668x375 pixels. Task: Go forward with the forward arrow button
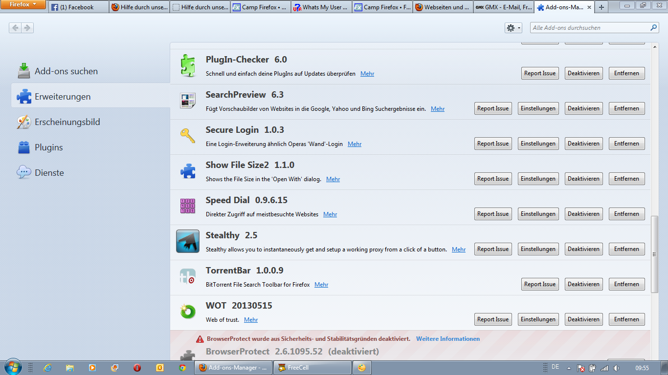(27, 28)
